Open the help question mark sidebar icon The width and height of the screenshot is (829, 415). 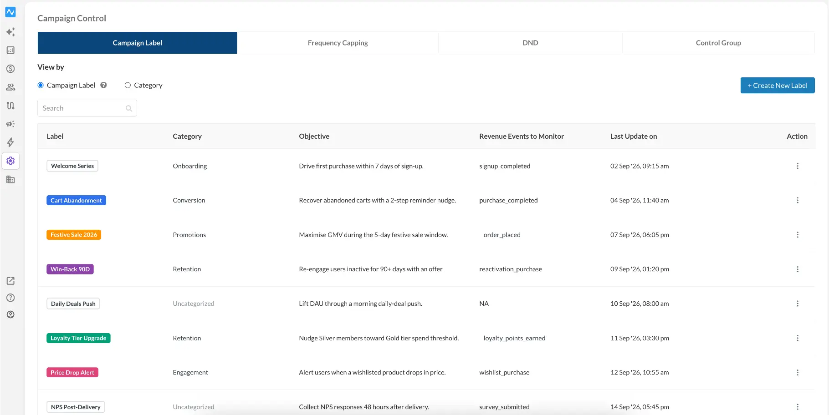(10, 298)
